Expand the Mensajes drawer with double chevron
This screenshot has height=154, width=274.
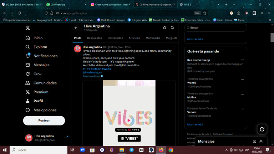[x=261, y=142]
